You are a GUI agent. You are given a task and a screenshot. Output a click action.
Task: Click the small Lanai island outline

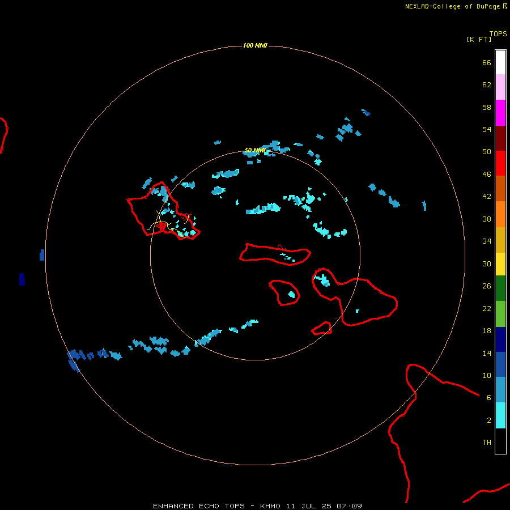tap(284, 293)
